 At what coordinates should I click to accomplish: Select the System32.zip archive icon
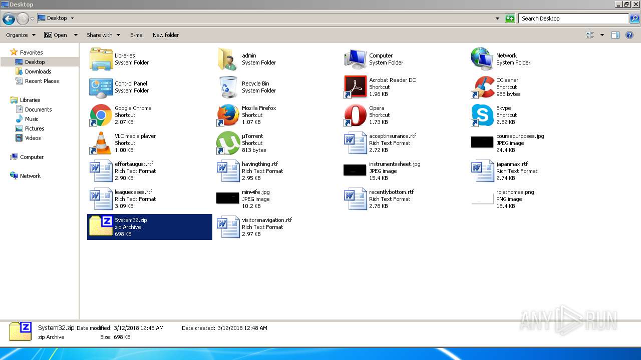coord(101,226)
